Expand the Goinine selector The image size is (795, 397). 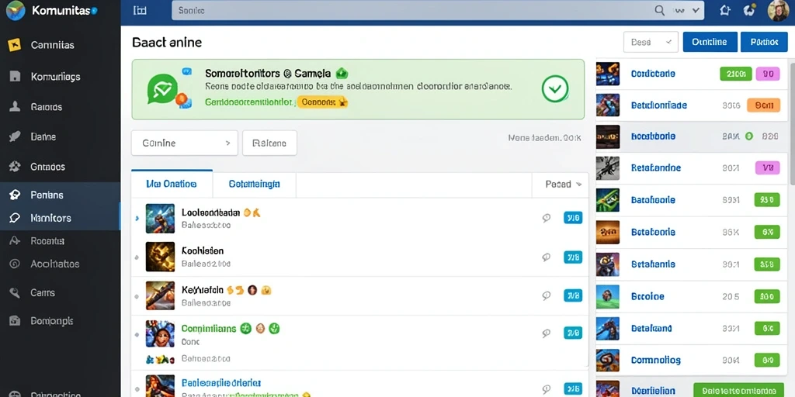pyautogui.click(x=185, y=143)
